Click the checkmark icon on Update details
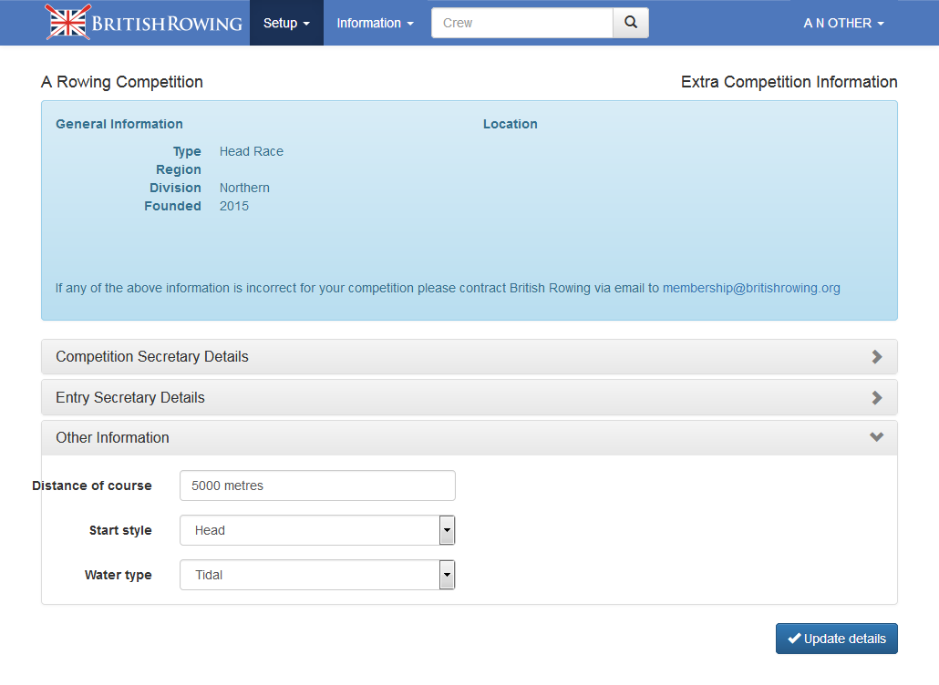The width and height of the screenshot is (939, 685). point(794,639)
